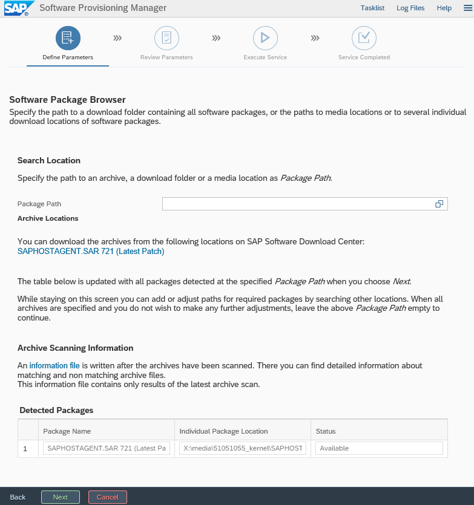Open Log Files in the header
The width and height of the screenshot is (474, 505).
pos(410,8)
